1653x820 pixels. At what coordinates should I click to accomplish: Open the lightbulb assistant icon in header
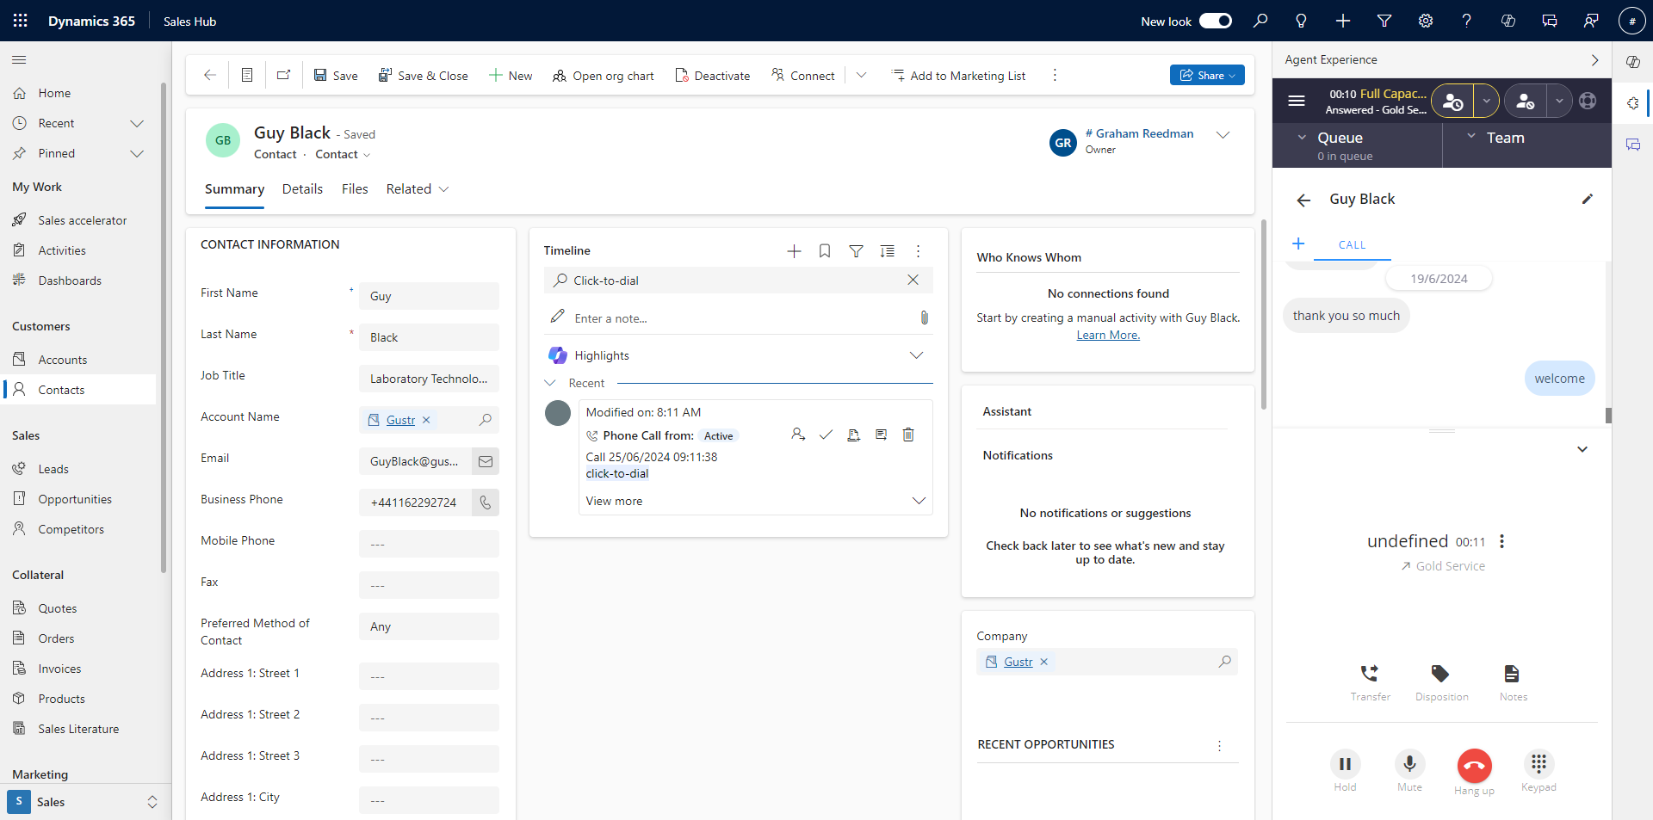coord(1302,21)
